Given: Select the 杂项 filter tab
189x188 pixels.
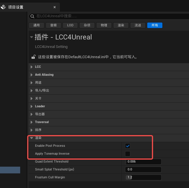Looking at the screenshot, I should [x=87, y=25].
